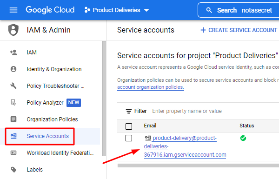Open Policy Troubleshooter sidebar item
279x179 pixels.
coord(55,86)
